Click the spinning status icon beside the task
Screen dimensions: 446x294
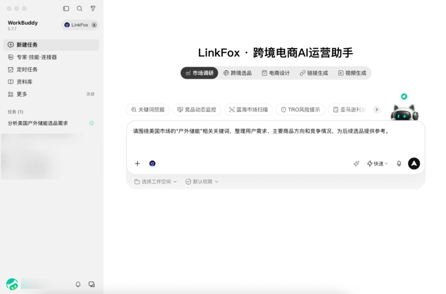[x=91, y=123]
